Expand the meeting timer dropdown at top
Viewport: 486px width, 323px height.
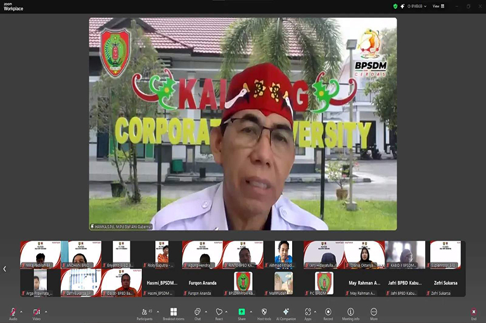click(x=424, y=6)
